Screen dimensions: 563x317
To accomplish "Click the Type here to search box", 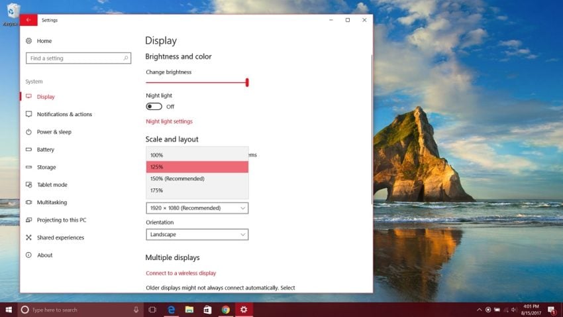I will pyautogui.click(x=79, y=310).
